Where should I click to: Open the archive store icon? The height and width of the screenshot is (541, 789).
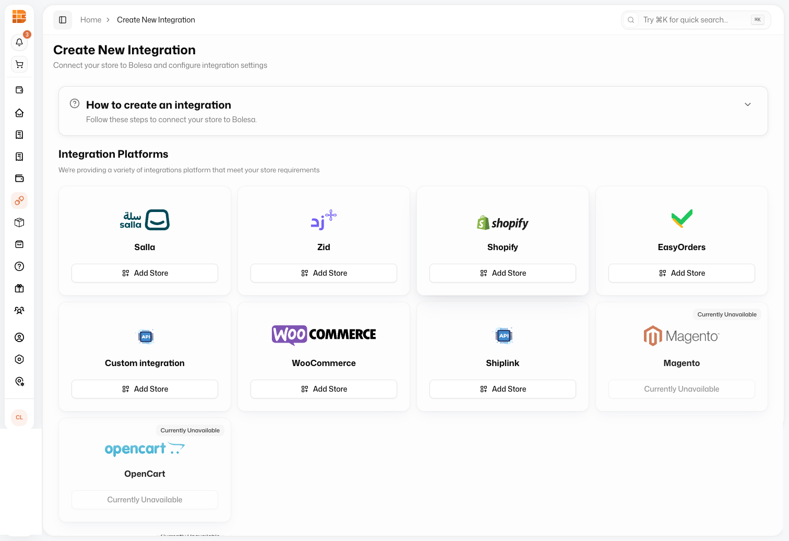pyautogui.click(x=19, y=244)
